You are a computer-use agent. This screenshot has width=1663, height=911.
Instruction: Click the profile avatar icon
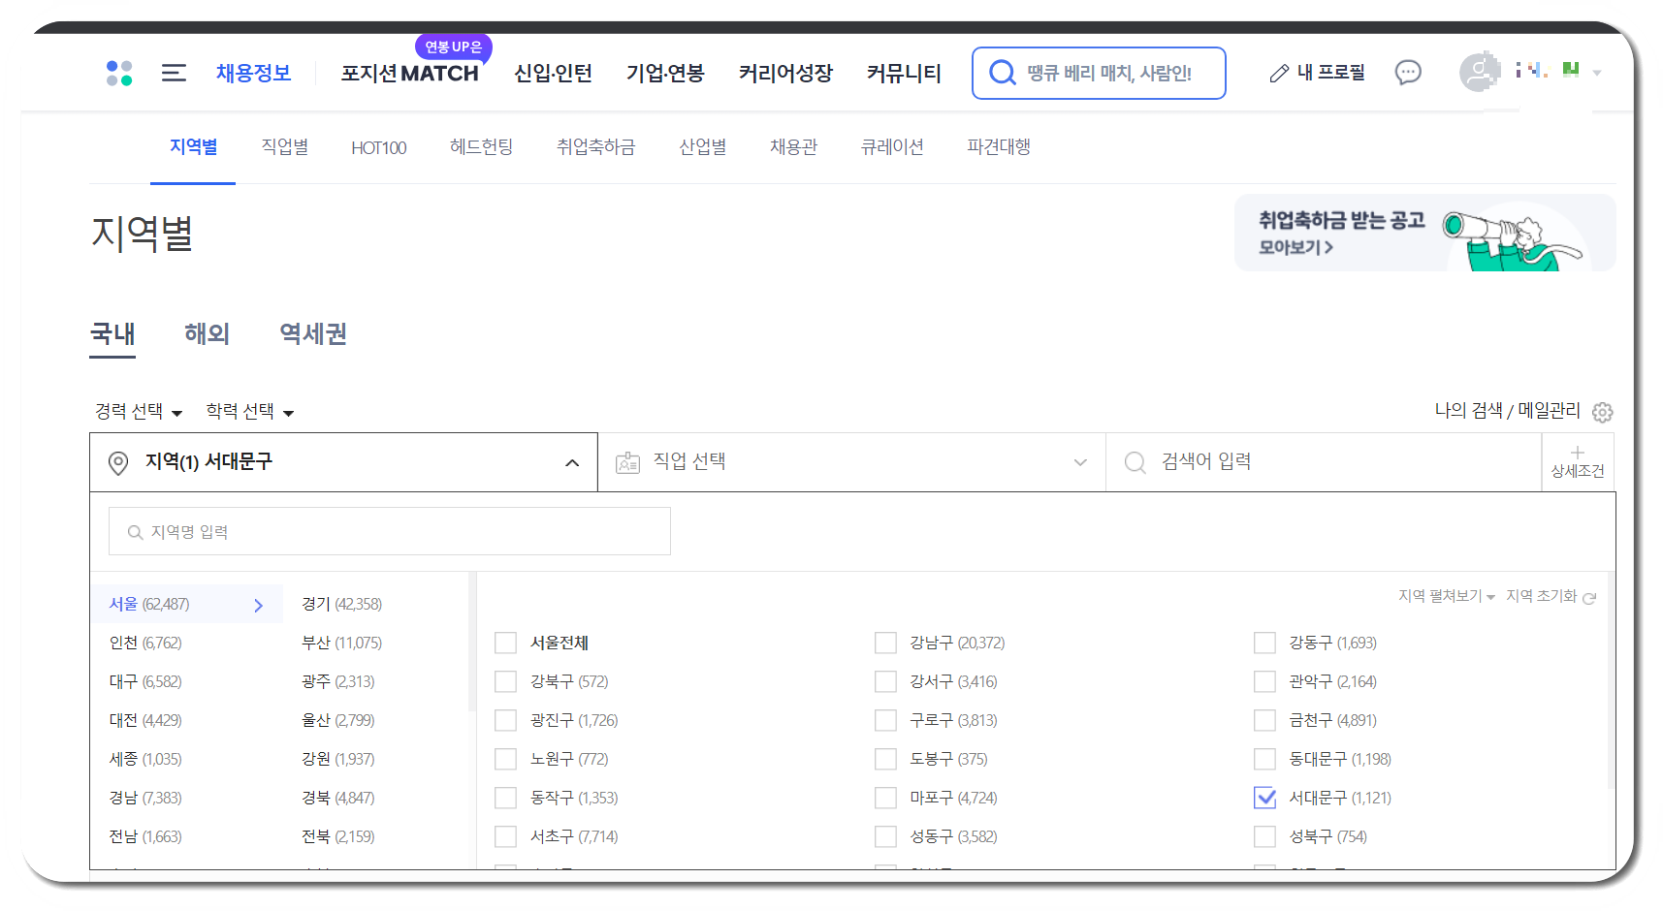1478,71
